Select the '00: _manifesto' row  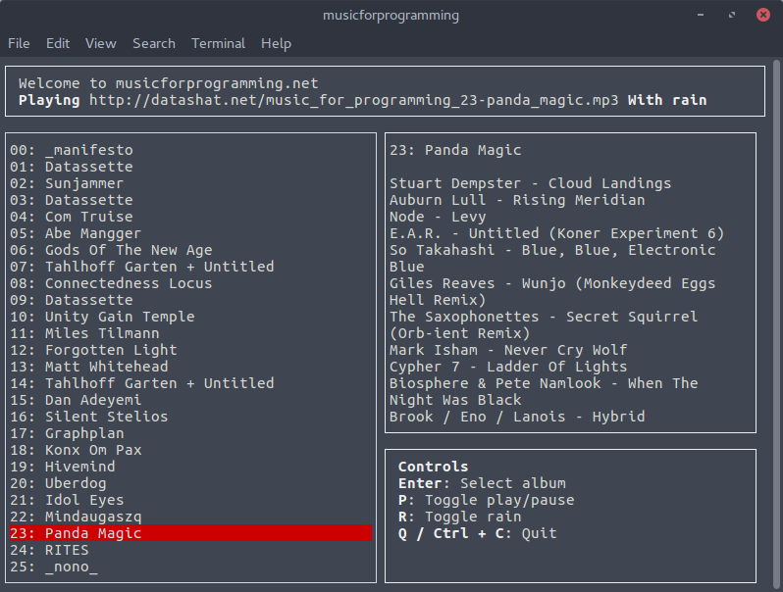click(190, 150)
